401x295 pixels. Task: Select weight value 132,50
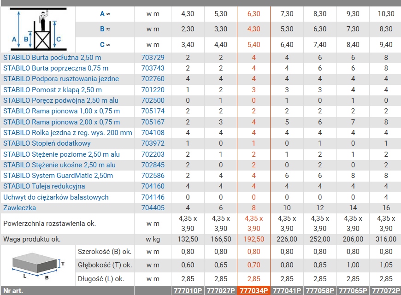click(x=188, y=239)
